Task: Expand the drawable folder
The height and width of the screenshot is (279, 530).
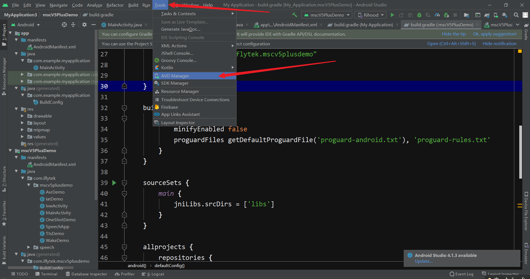Action: [22, 116]
